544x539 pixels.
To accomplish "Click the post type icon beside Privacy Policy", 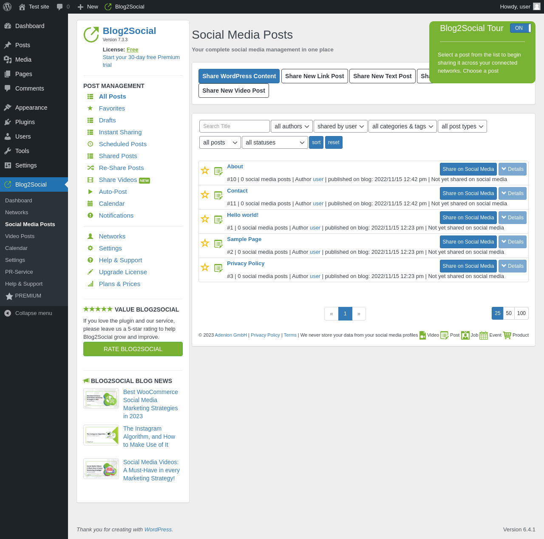I will click(218, 268).
